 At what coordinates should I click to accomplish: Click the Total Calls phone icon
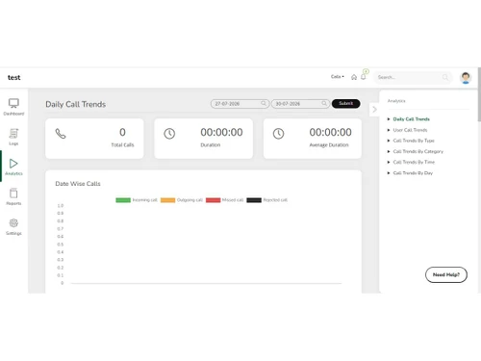(x=61, y=134)
